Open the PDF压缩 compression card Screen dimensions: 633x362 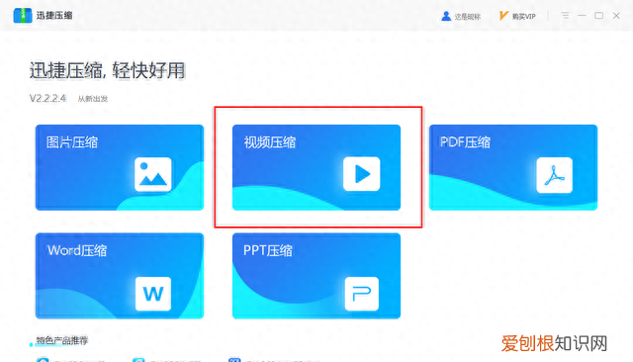pos(513,167)
